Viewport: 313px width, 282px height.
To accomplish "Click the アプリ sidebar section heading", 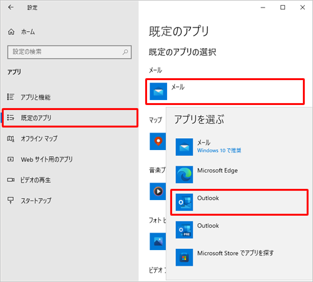I will pos(14,72).
